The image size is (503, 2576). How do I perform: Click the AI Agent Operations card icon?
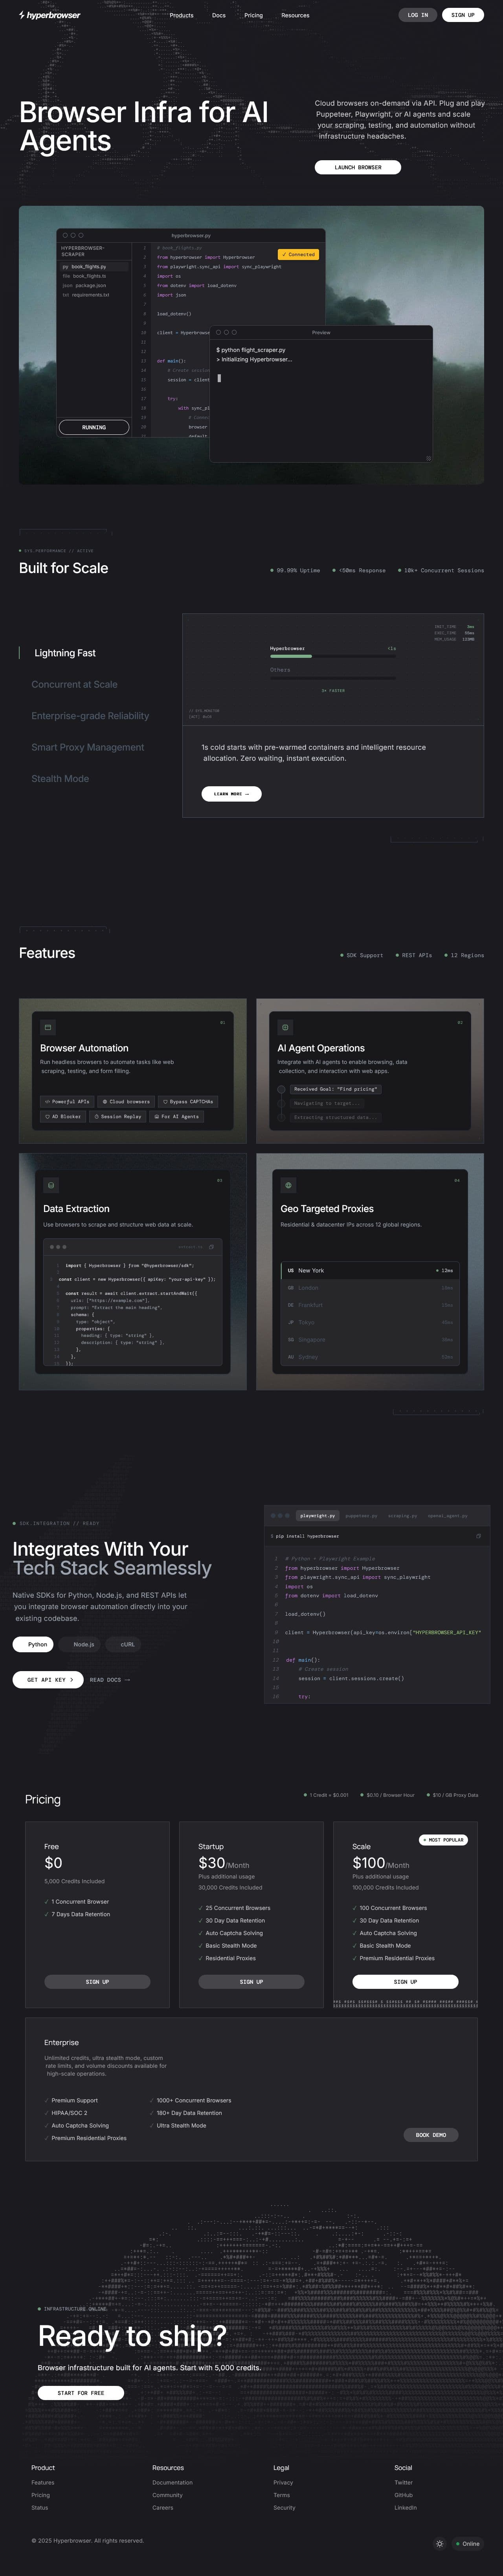[285, 1027]
